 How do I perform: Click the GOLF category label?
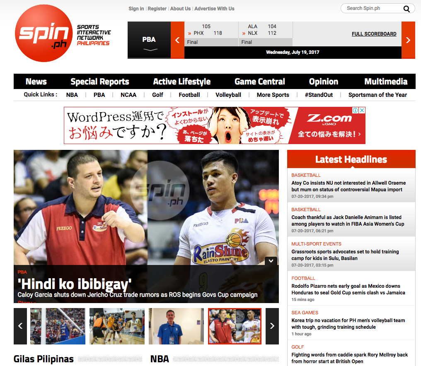[298, 347]
